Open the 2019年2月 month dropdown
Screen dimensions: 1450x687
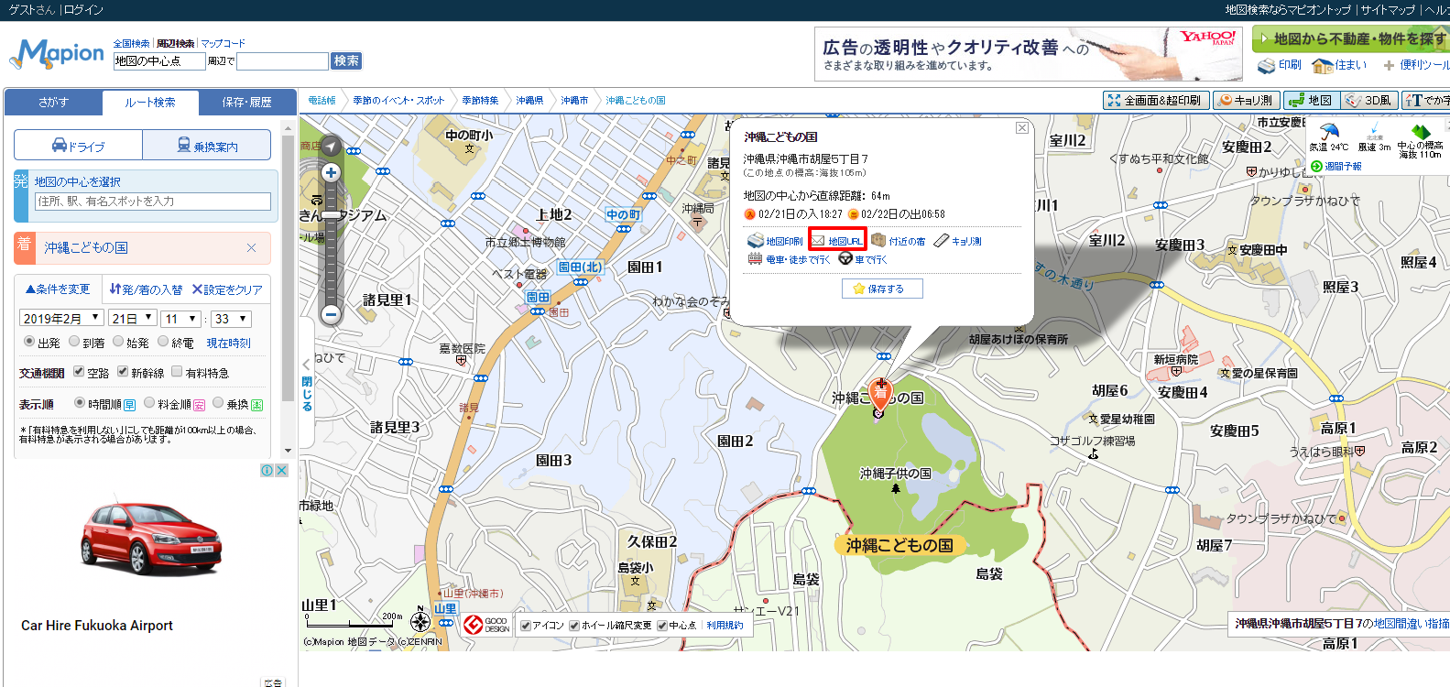(61, 319)
